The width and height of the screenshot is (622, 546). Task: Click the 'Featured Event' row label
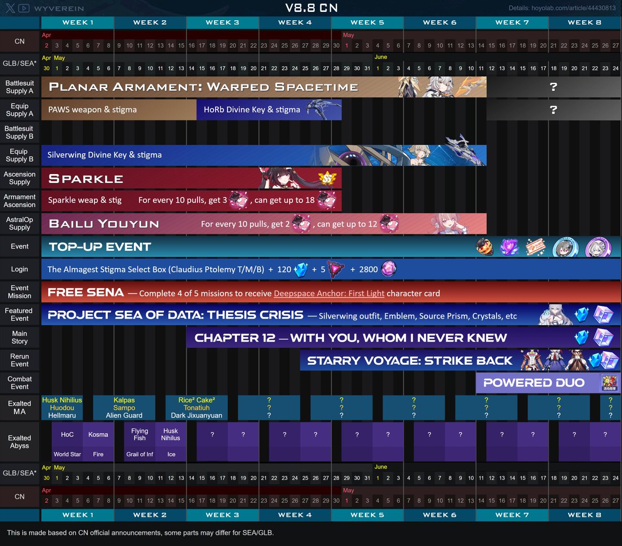19,314
